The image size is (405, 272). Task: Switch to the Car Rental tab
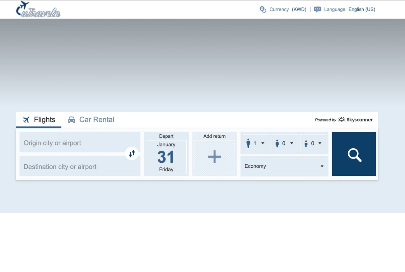(x=91, y=120)
